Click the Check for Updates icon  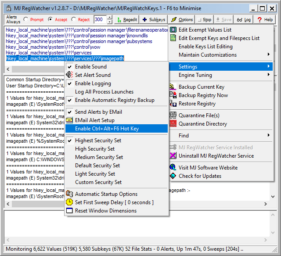(173, 176)
